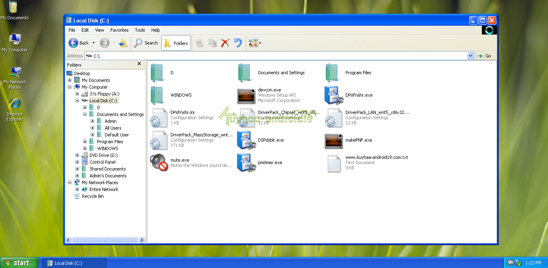This screenshot has height=268, width=548.
Task: Select DriverPack_LAN config file
Action: coord(333,118)
